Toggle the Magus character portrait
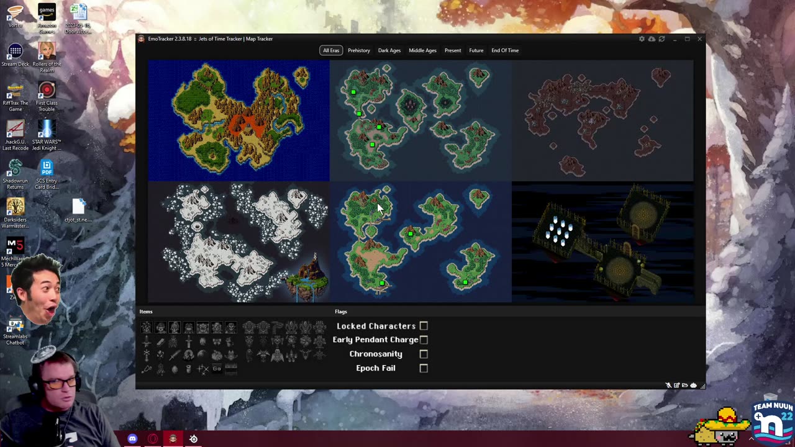Viewport: 795px width, 447px height. (230, 327)
